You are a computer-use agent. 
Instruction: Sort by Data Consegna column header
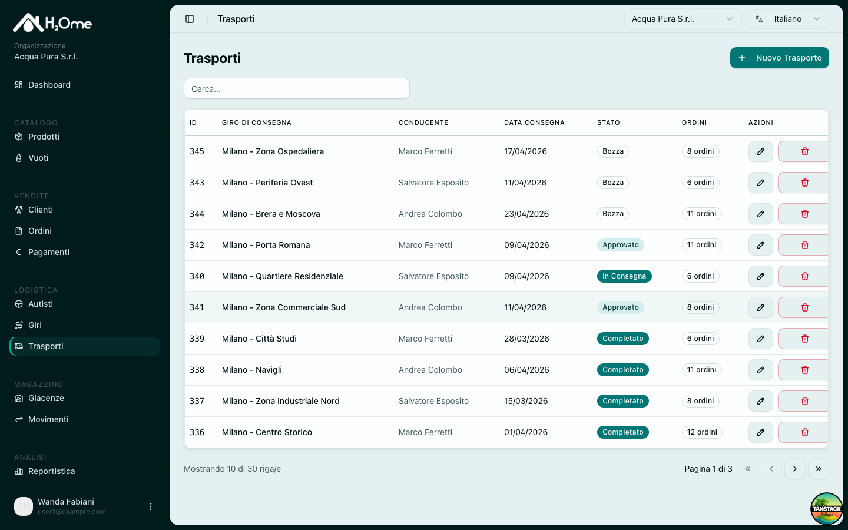(x=534, y=122)
